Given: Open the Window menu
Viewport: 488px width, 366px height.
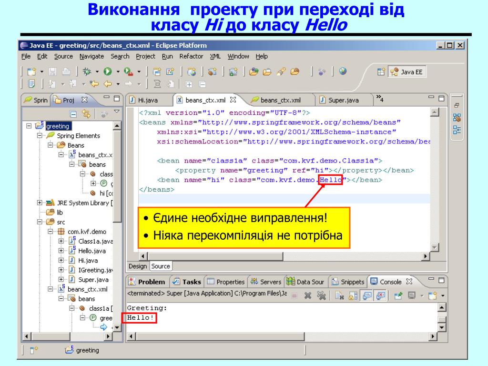Looking at the screenshot, I should click(238, 56).
